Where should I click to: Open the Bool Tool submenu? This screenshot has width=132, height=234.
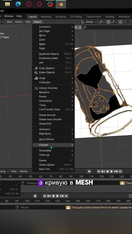coord(53,169)
